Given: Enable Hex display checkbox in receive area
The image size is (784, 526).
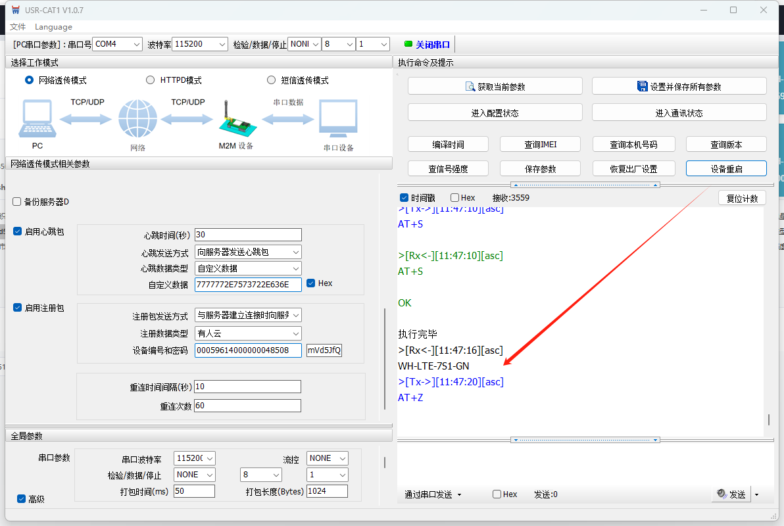Looking at the screenshot, I should [x=454, y=198].
